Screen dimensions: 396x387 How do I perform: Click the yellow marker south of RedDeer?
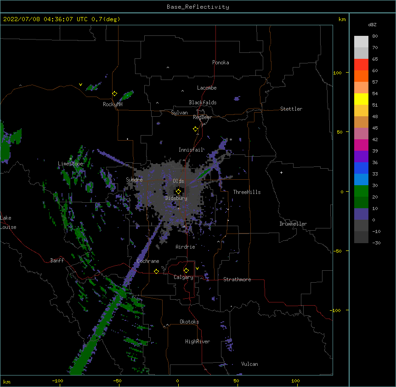tap(195, 129)
